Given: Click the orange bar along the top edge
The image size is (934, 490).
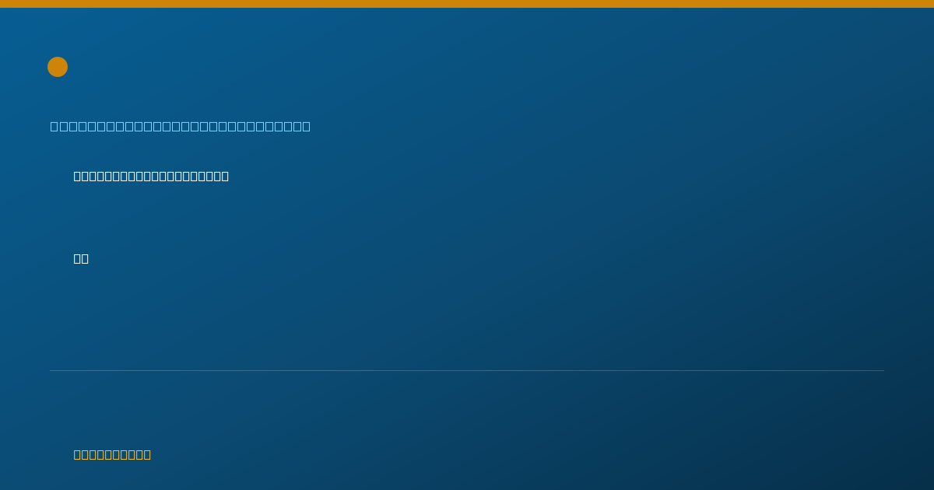Looking at the screenshot, I should (467, 4).
